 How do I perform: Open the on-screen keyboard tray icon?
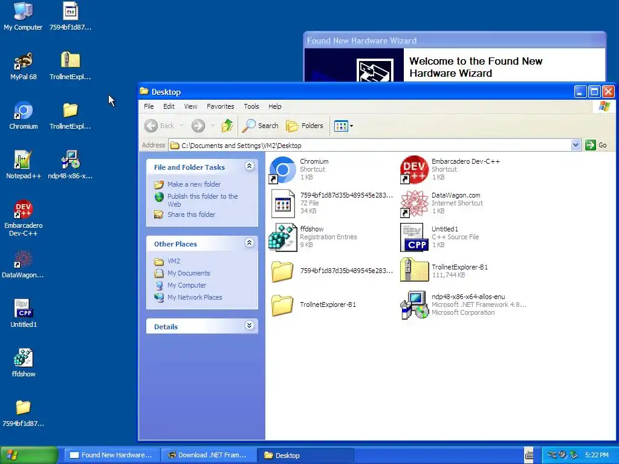[529, 456]
